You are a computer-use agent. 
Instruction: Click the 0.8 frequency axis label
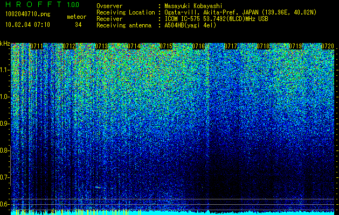(4, 150)
